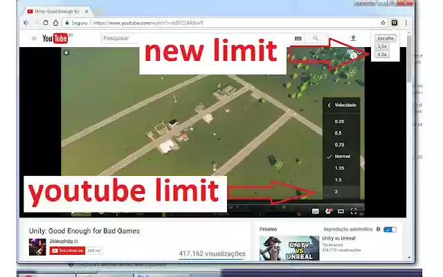This screenshot has height=277, width=443.
Task: Open the on-screen keyboard icon in search
Action: 298,38
